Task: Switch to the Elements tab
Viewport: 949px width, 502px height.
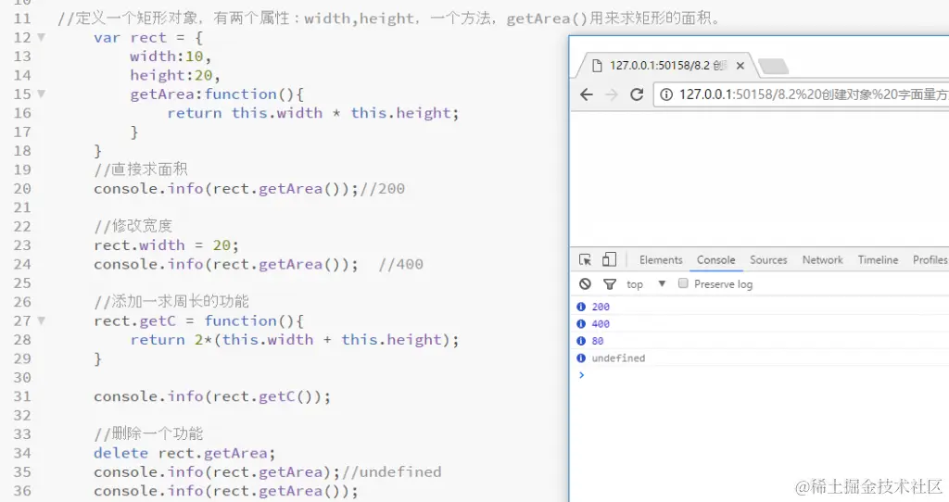Action: pos(661,260)
